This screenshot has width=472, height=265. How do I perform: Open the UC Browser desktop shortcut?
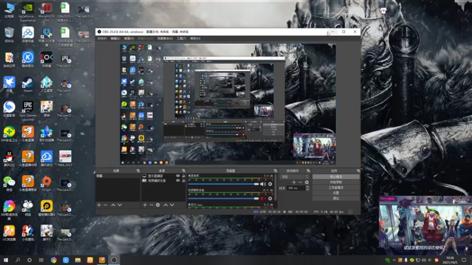[x=9, y=233]
